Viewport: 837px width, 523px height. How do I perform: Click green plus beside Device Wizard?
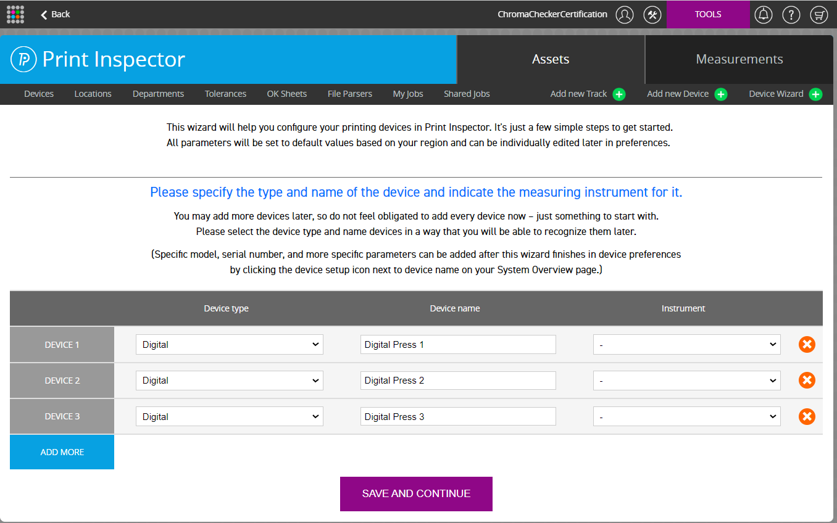click(815, 94)
